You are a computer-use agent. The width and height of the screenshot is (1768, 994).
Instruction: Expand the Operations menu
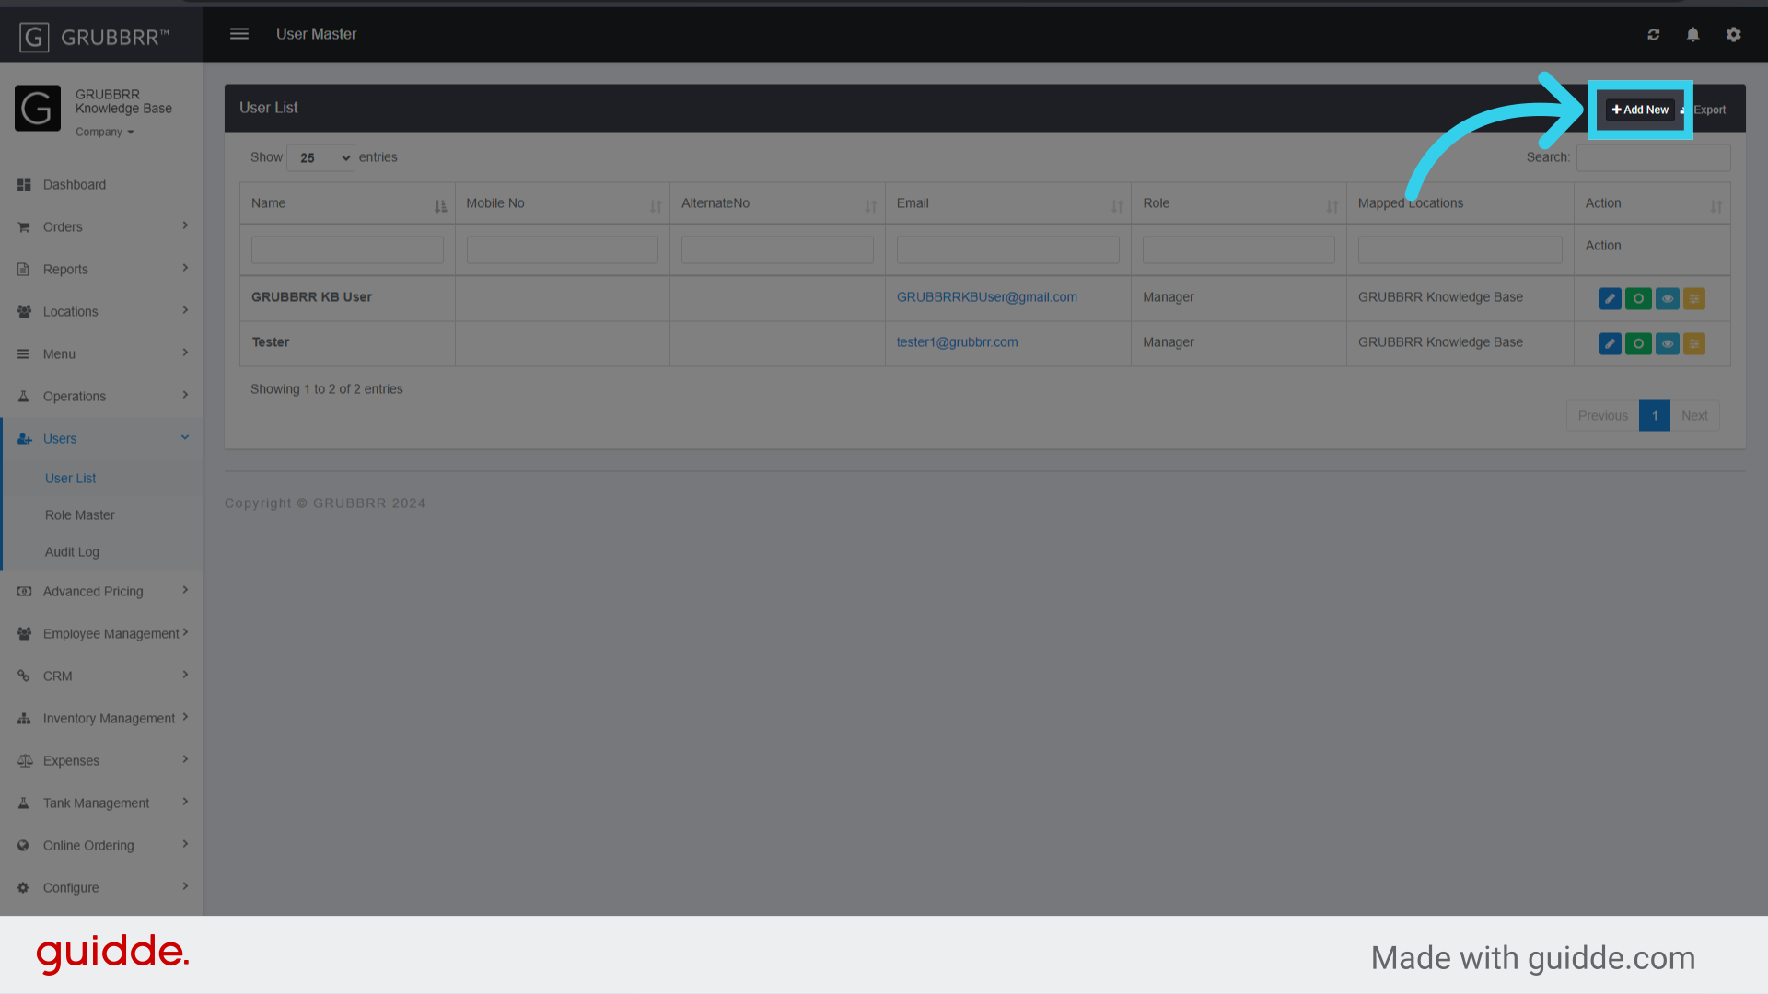click(101, 397)
